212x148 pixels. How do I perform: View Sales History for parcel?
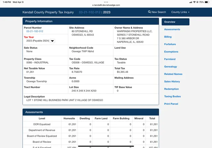click(x=172, y=81)
